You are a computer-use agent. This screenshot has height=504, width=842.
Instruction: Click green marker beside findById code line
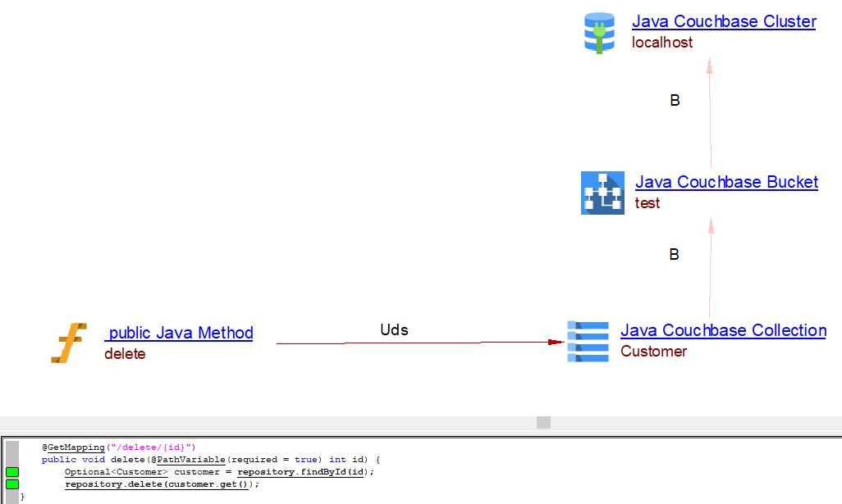(x=12, y=472)
